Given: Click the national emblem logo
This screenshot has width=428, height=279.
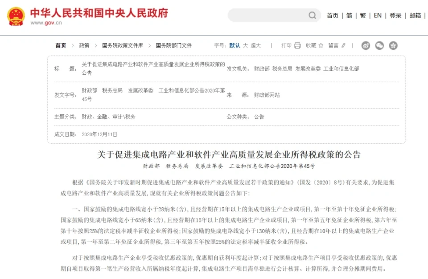Looking at the screenshot, I should [16, 16].
